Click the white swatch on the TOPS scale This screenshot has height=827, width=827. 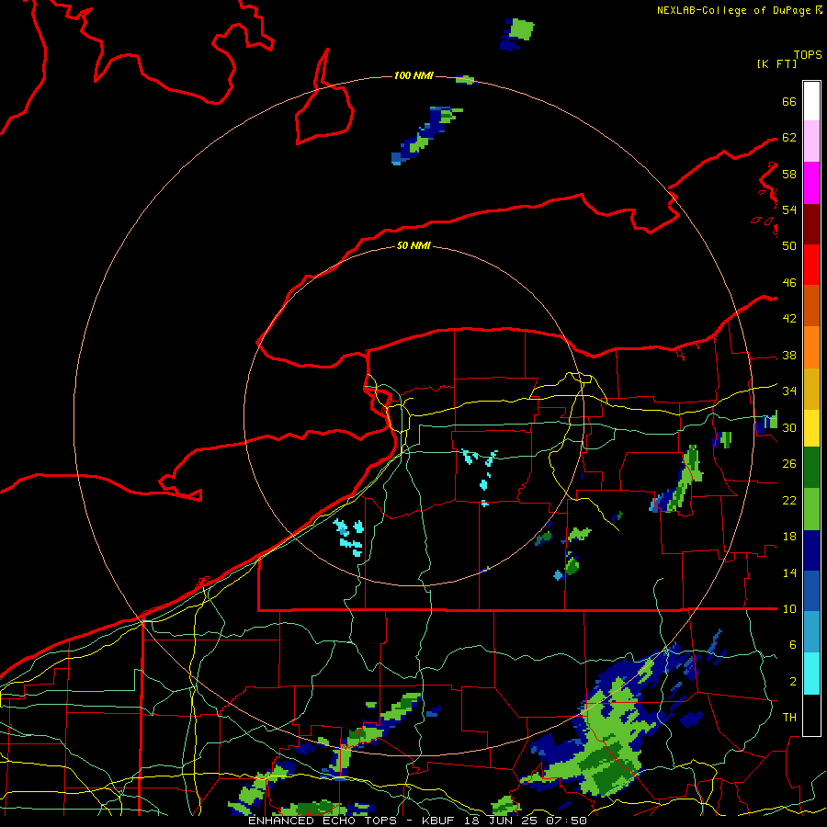[x=811, y=101]
